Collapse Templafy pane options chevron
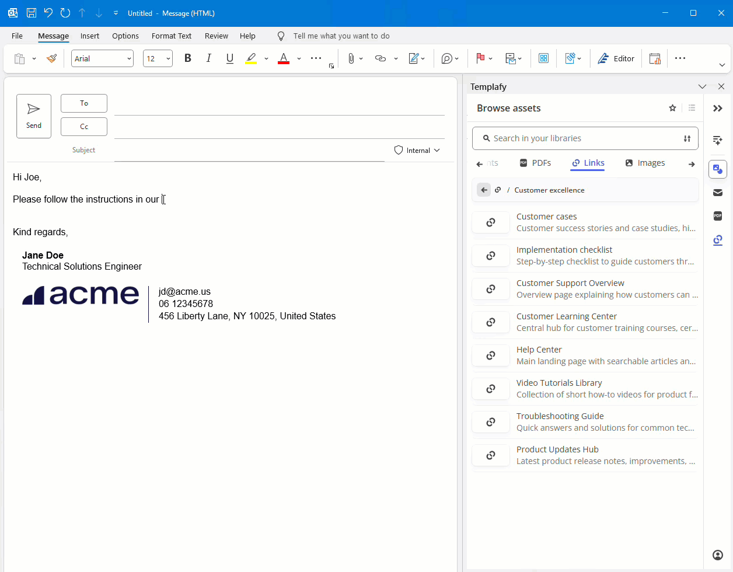The width and height of the screenshot is (733, 572). coord(702,86)
